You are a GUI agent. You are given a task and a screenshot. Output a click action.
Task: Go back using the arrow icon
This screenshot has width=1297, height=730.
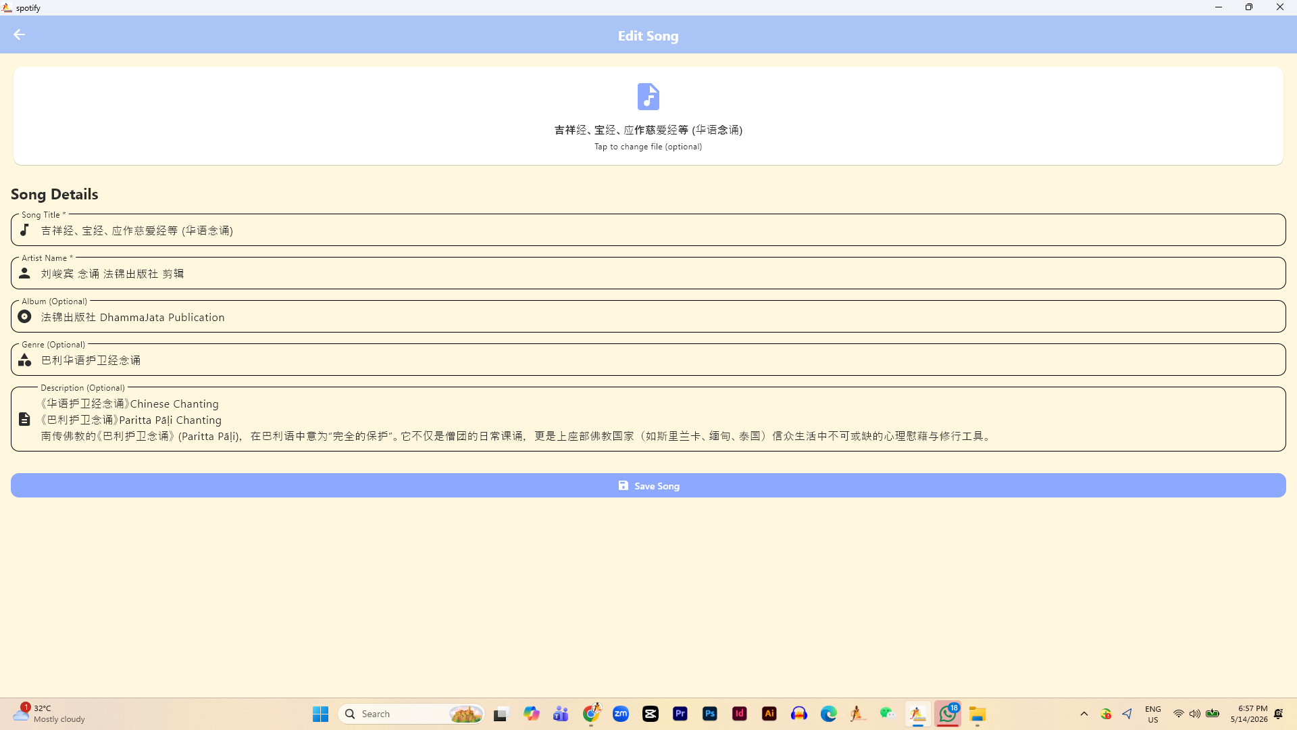point(19,34)
